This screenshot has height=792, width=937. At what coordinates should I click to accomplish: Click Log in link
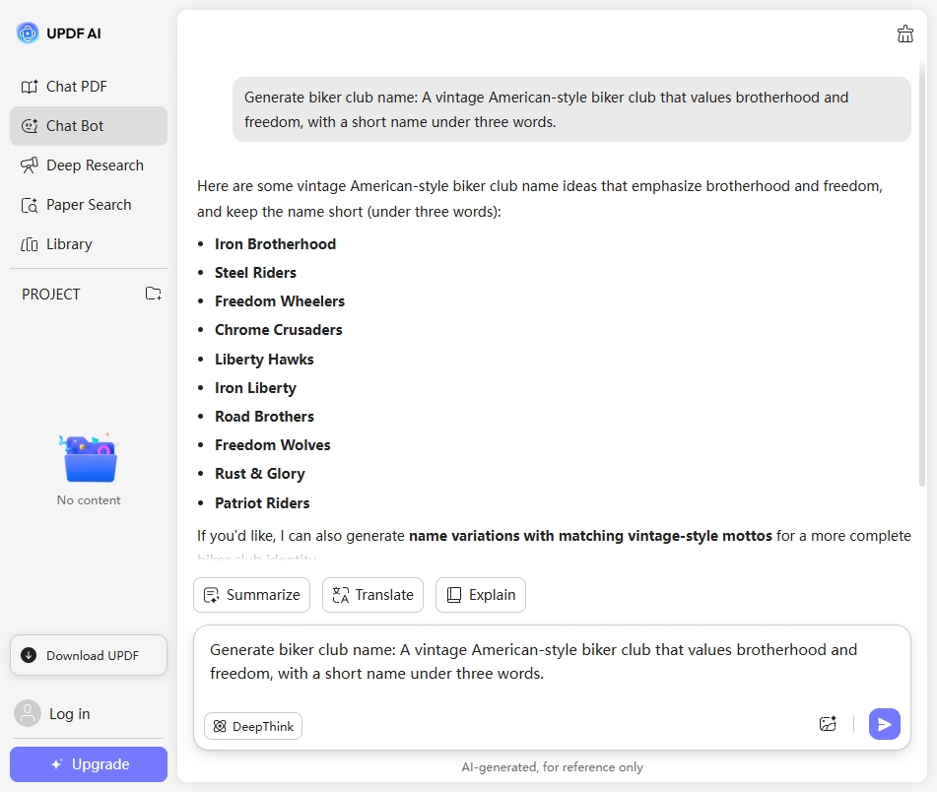(x=69, y=713)
